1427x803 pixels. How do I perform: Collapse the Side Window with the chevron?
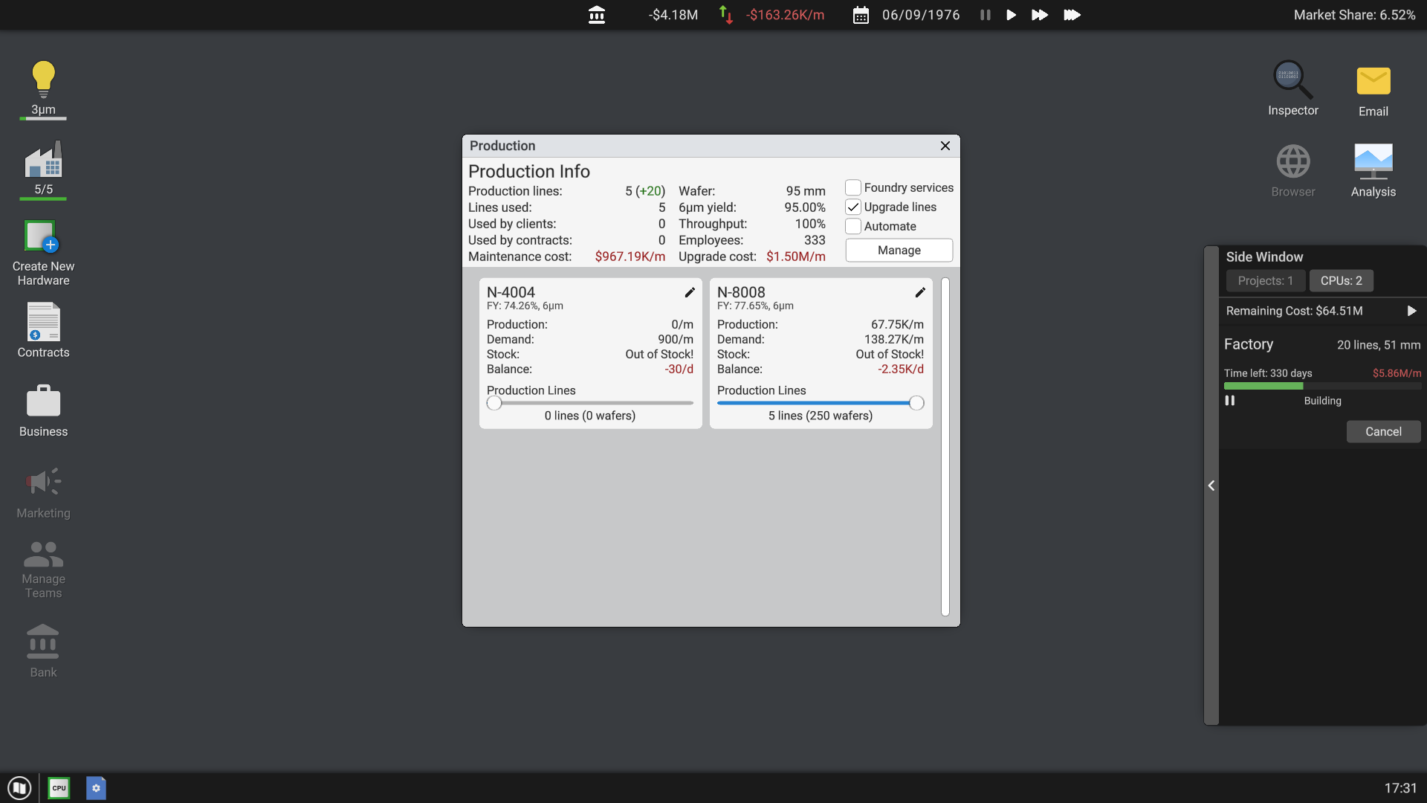click(1211, 486)
